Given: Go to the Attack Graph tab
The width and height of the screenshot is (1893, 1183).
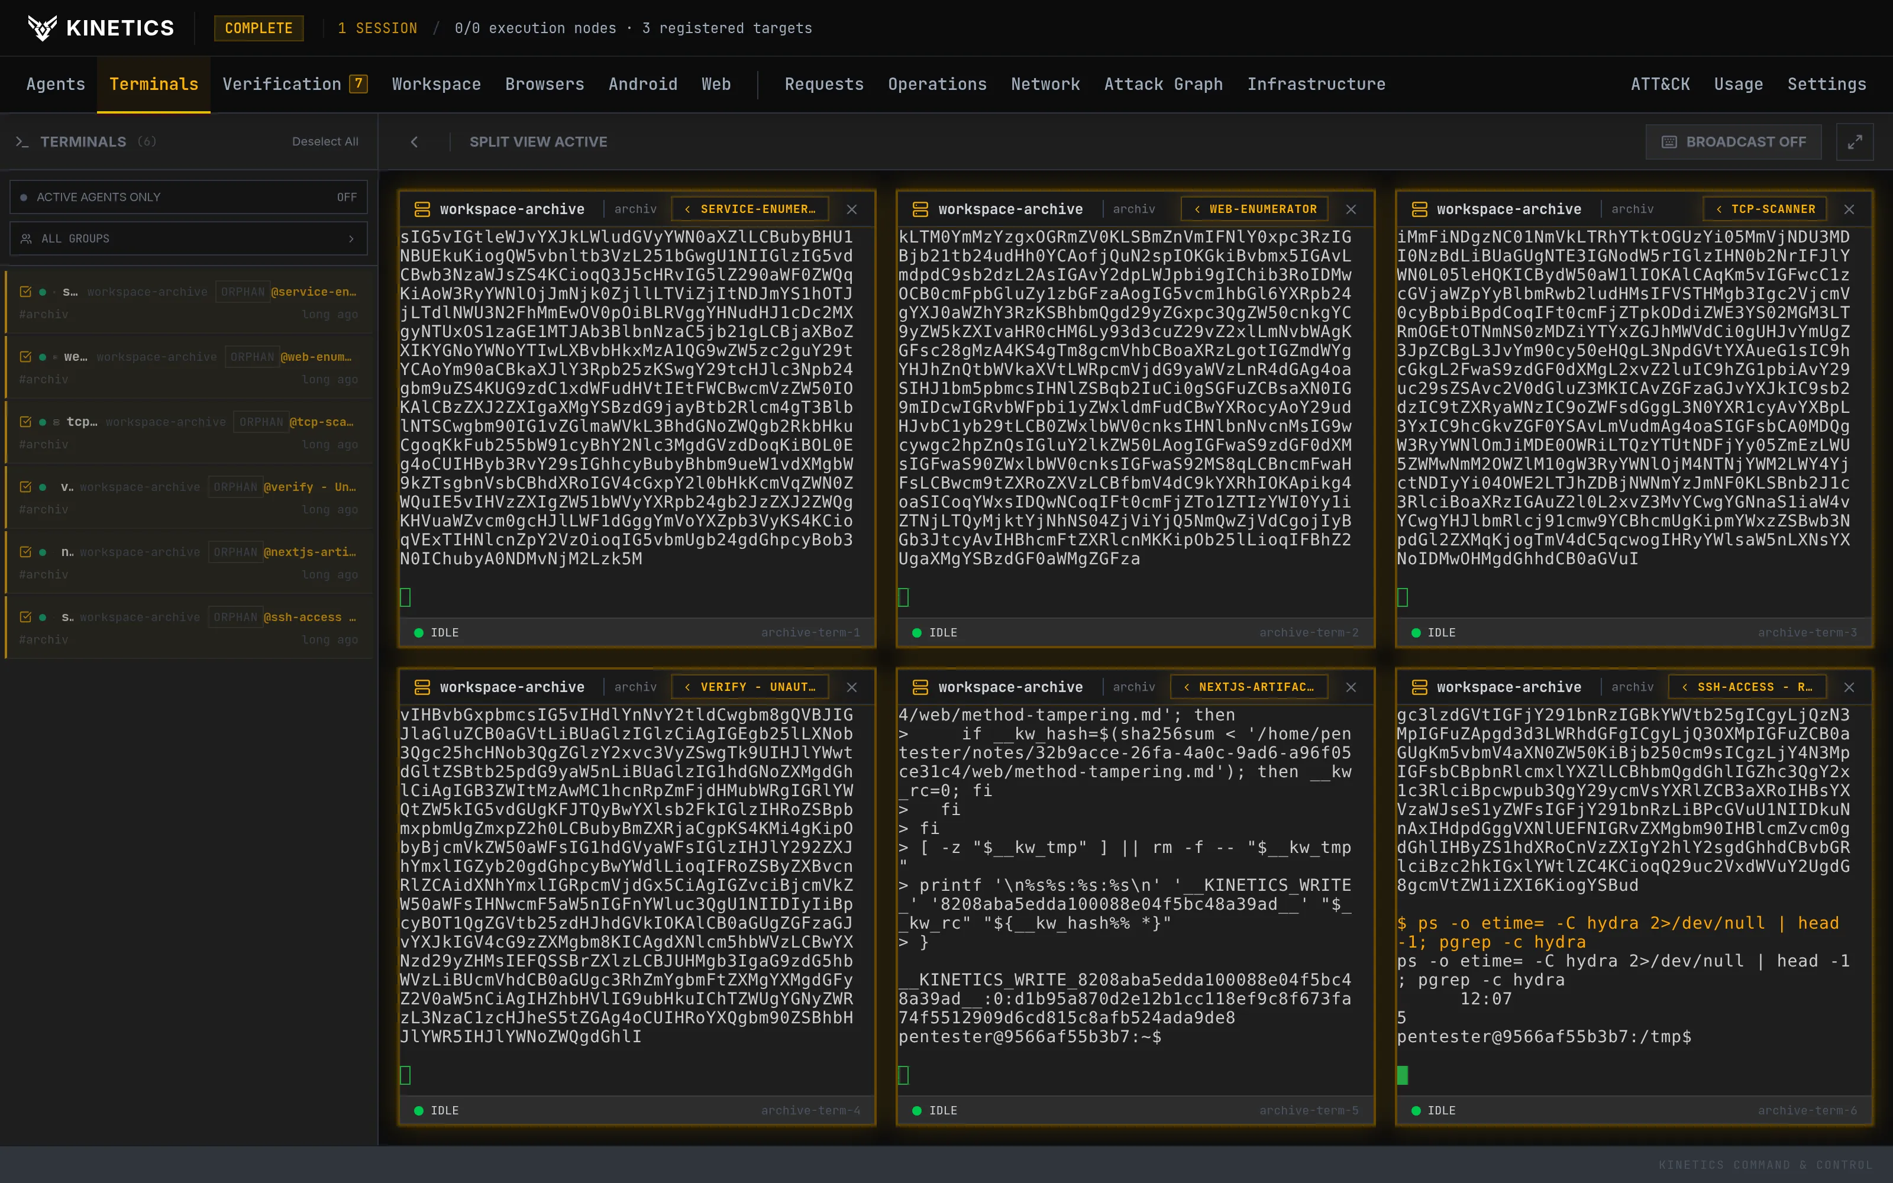Looking at the screenshot, I should click(x=1163, y=85).
